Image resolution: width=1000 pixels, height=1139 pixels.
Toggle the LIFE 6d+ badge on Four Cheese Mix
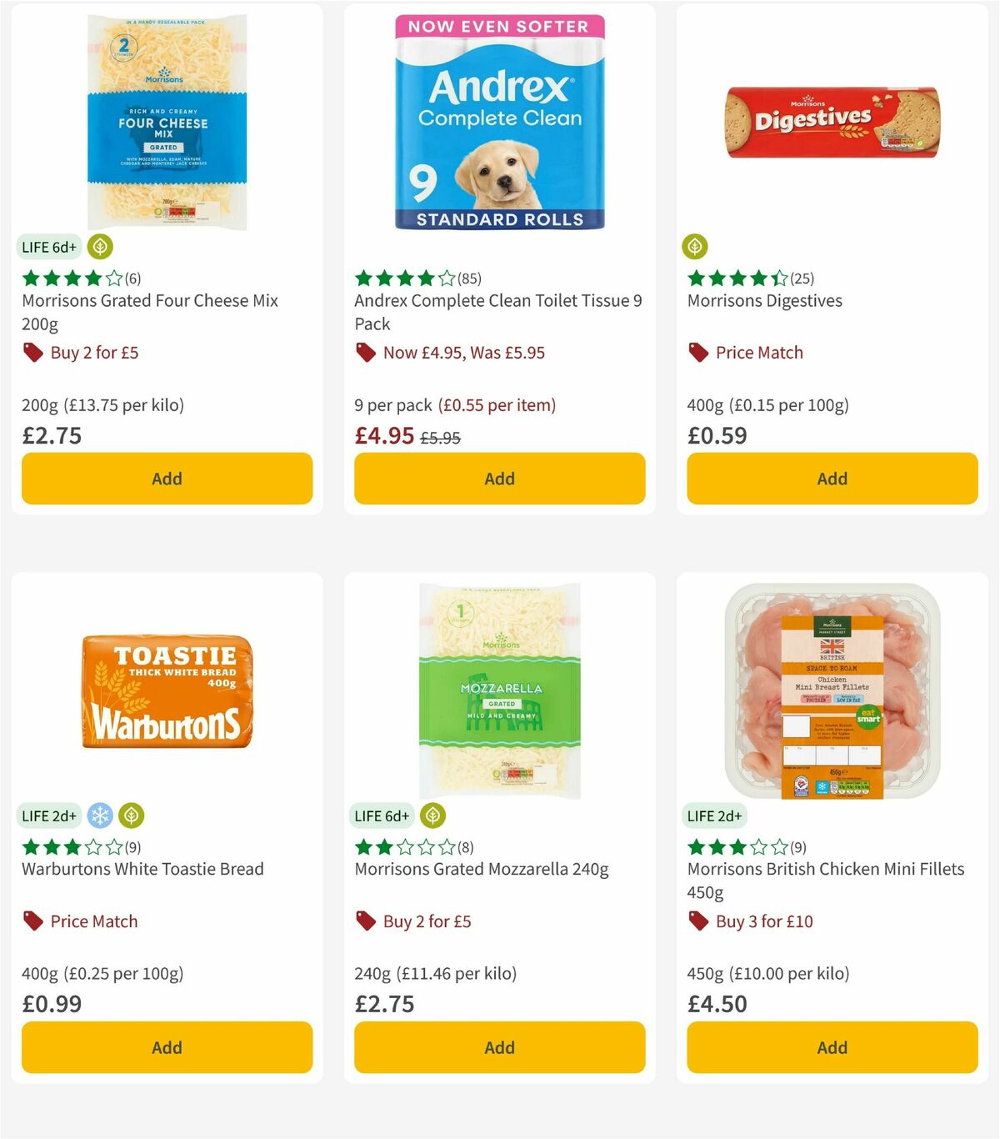pyautogui.click(x=48, y=247)
